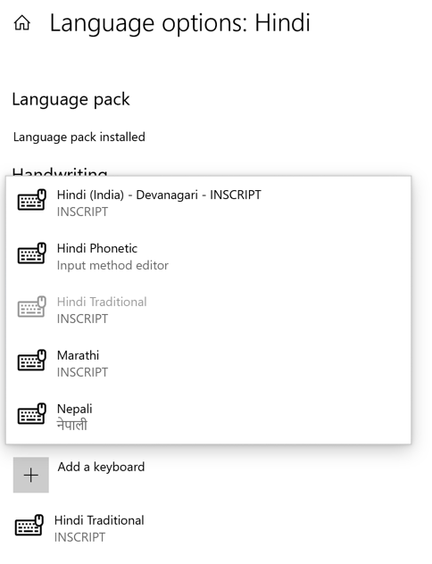Click the Nepali keyboard icon
This screenshot has height=564, width=432.
point(32,414)
